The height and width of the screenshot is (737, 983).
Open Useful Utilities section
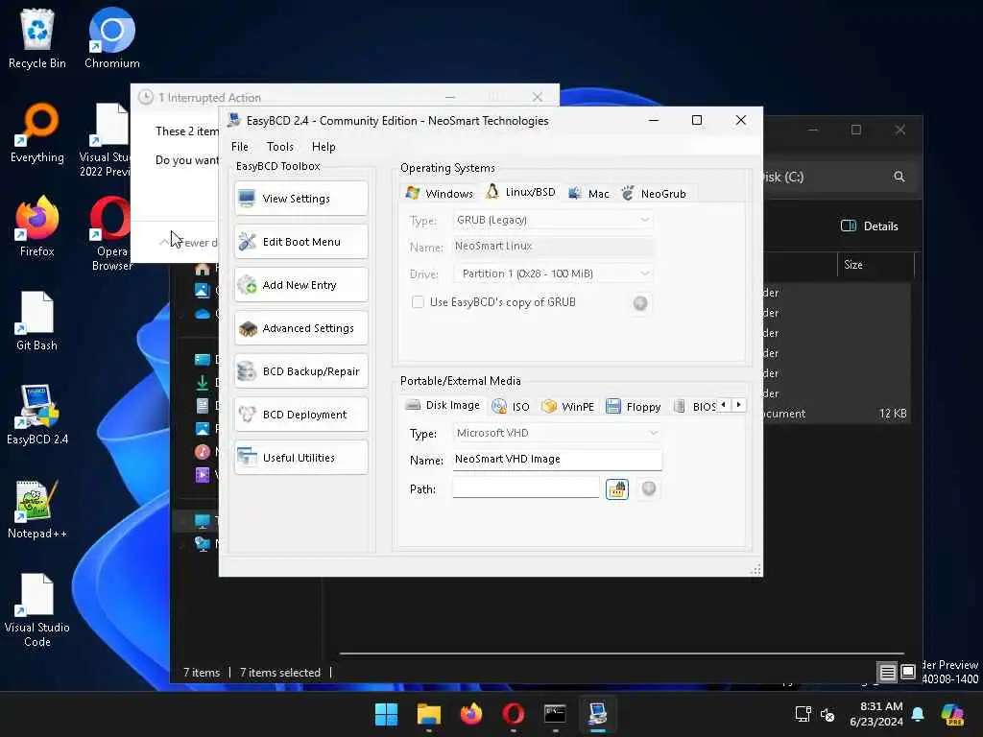click(300, 458)
